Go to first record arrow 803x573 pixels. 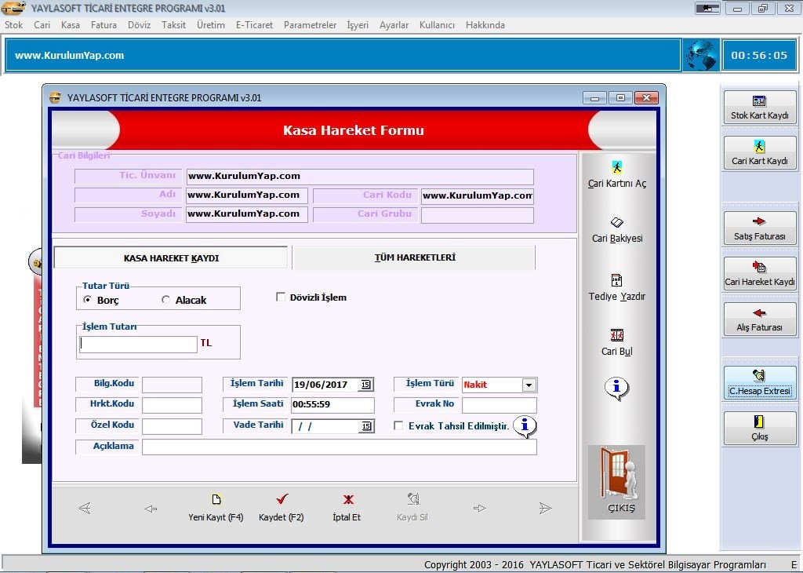point(85,508)
